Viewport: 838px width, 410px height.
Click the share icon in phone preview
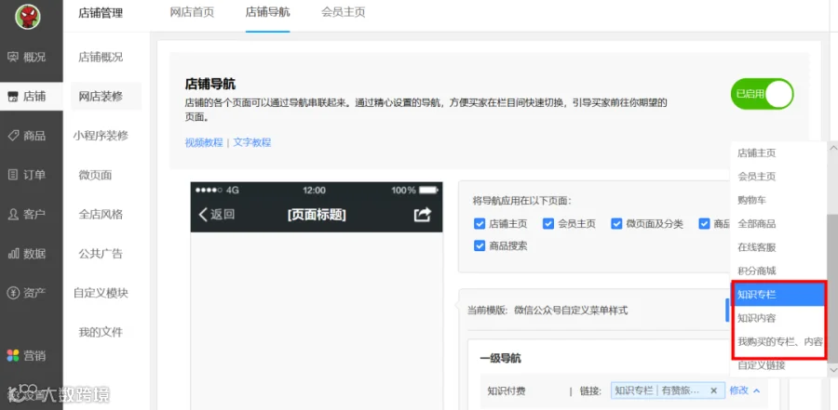pyautogui.click(x=422, y=215)
